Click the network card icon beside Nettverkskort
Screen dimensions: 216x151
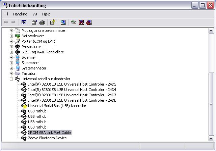pos(18,36)
